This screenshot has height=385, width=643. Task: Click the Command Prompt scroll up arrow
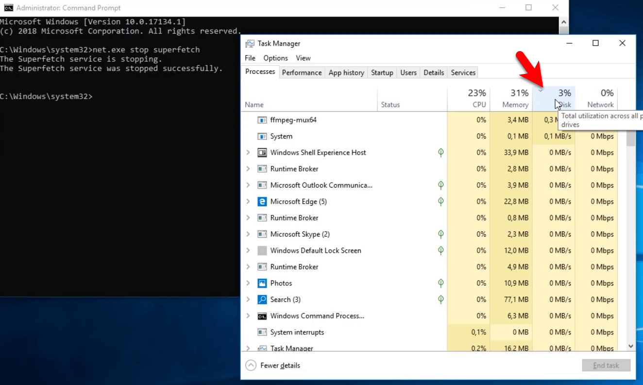[x=563, y=22]
